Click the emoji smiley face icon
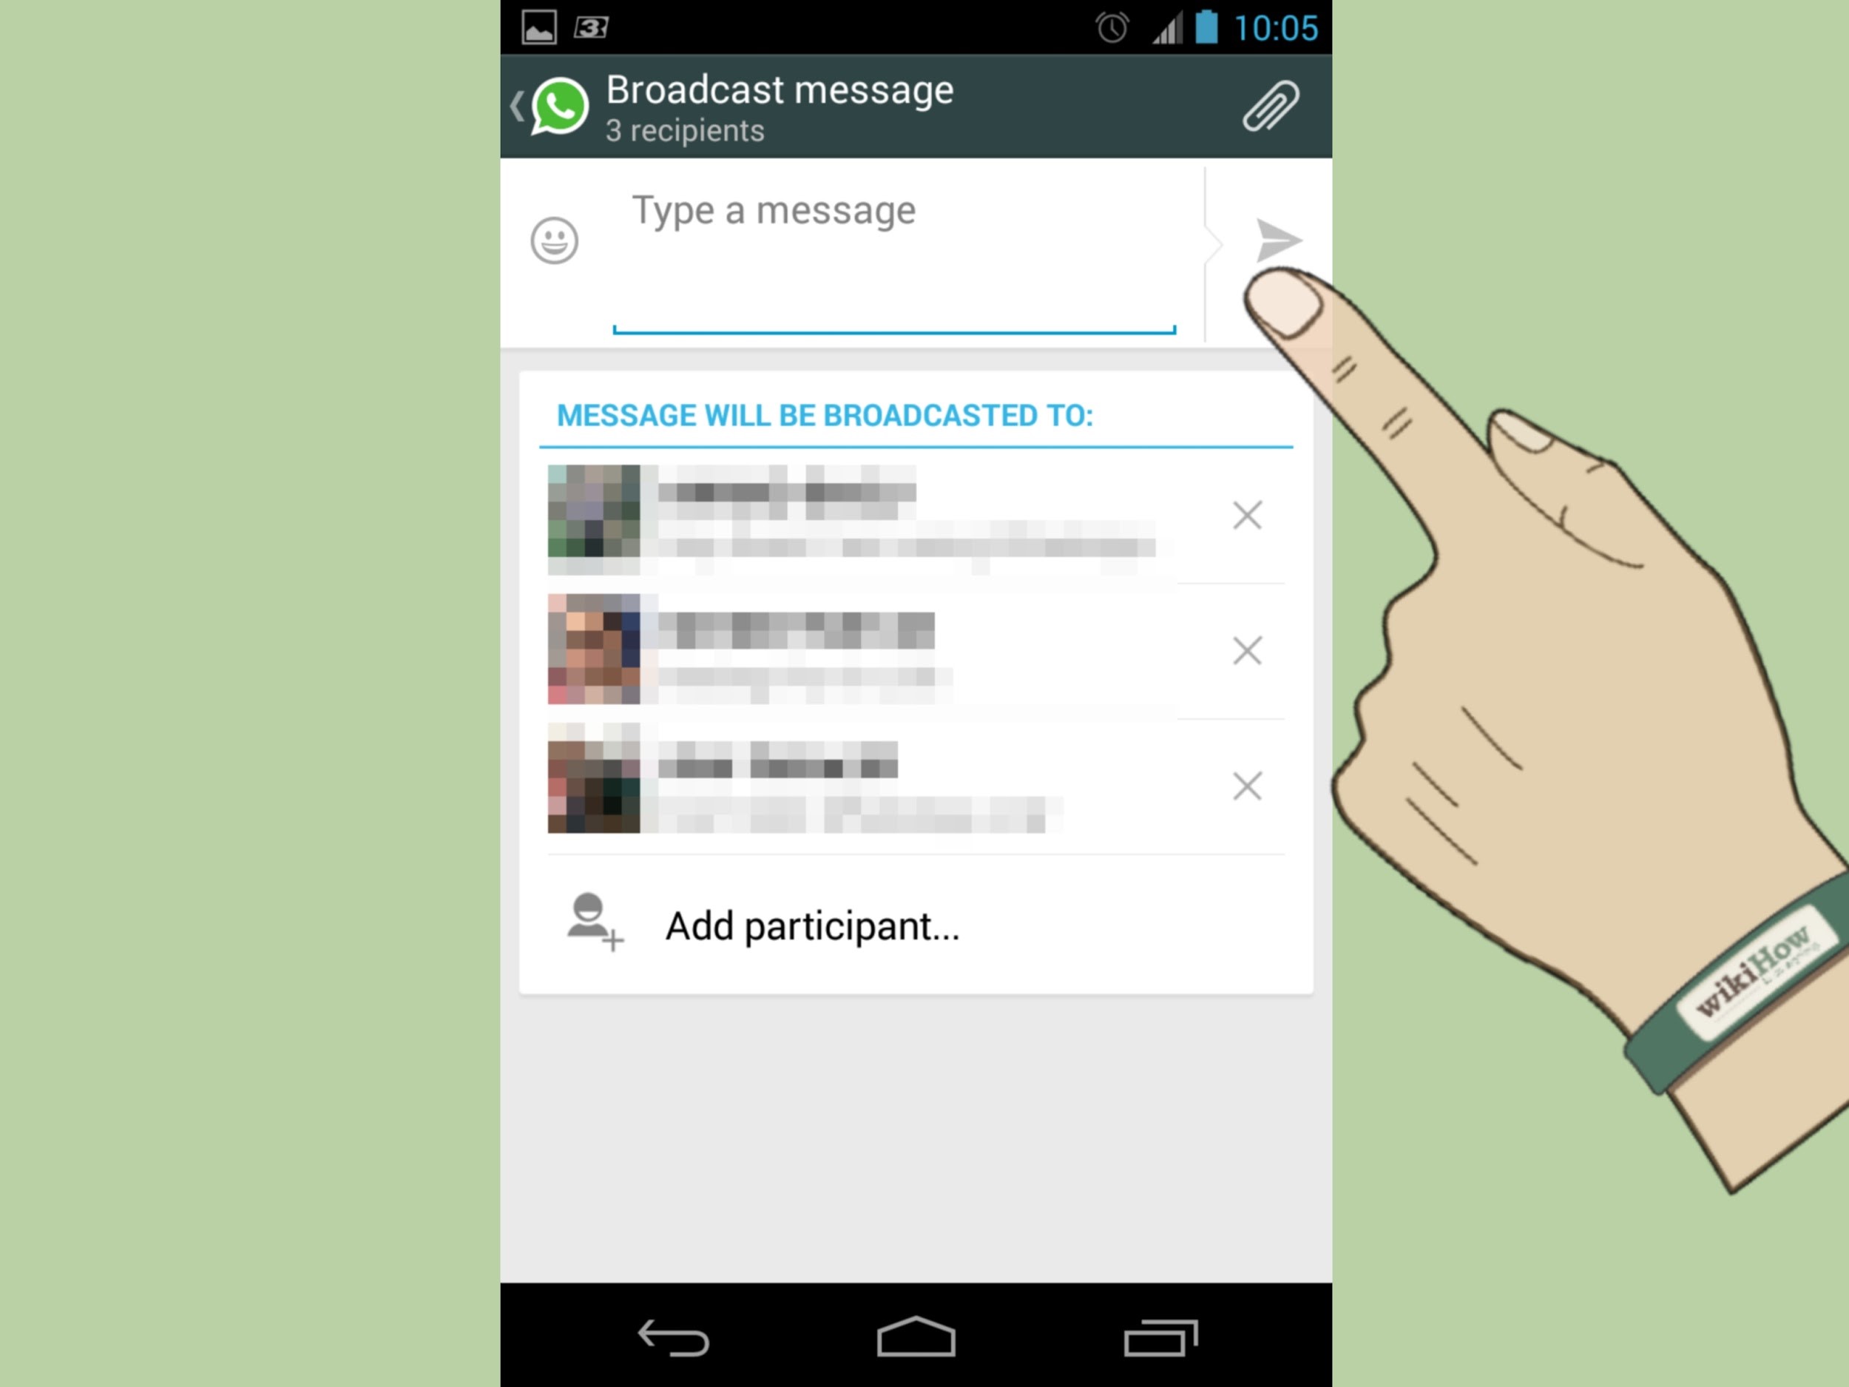The width and height of the screenshot is (1849, 1387). coord(555,240)
